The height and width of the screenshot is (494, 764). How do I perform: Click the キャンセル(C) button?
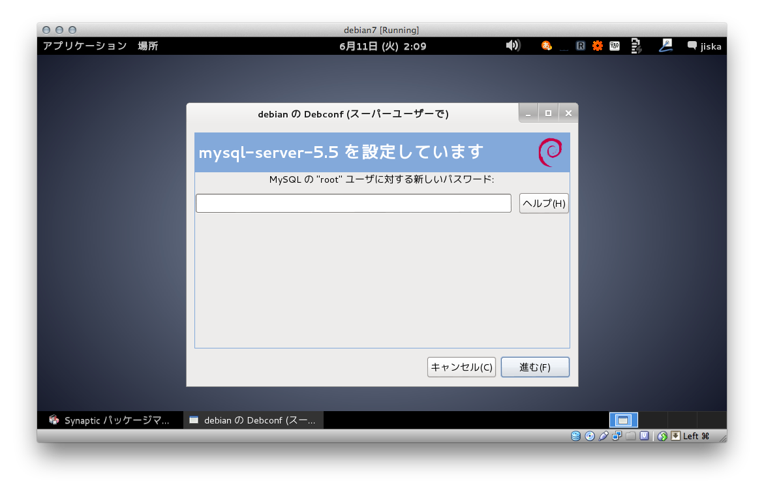click(461, 367)
